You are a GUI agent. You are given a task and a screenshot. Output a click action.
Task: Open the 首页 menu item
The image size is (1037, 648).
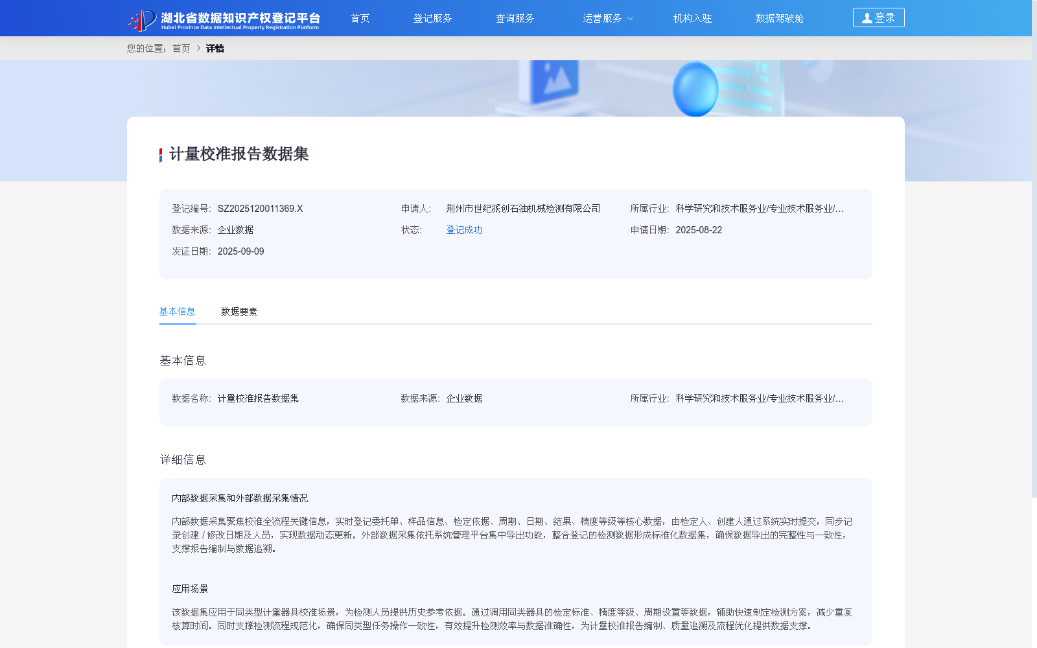[360, 18]
